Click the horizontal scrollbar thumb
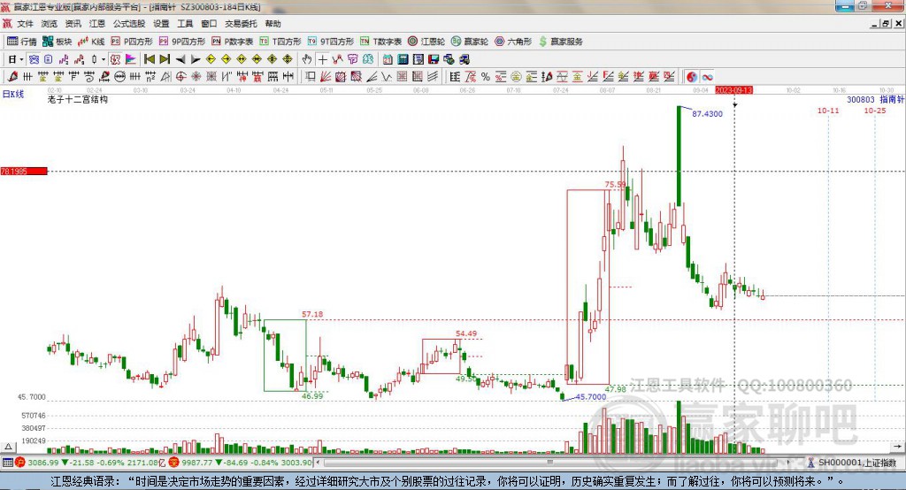Image resolution: width=906 pixels, height=490 pixels. coord(550,463)
